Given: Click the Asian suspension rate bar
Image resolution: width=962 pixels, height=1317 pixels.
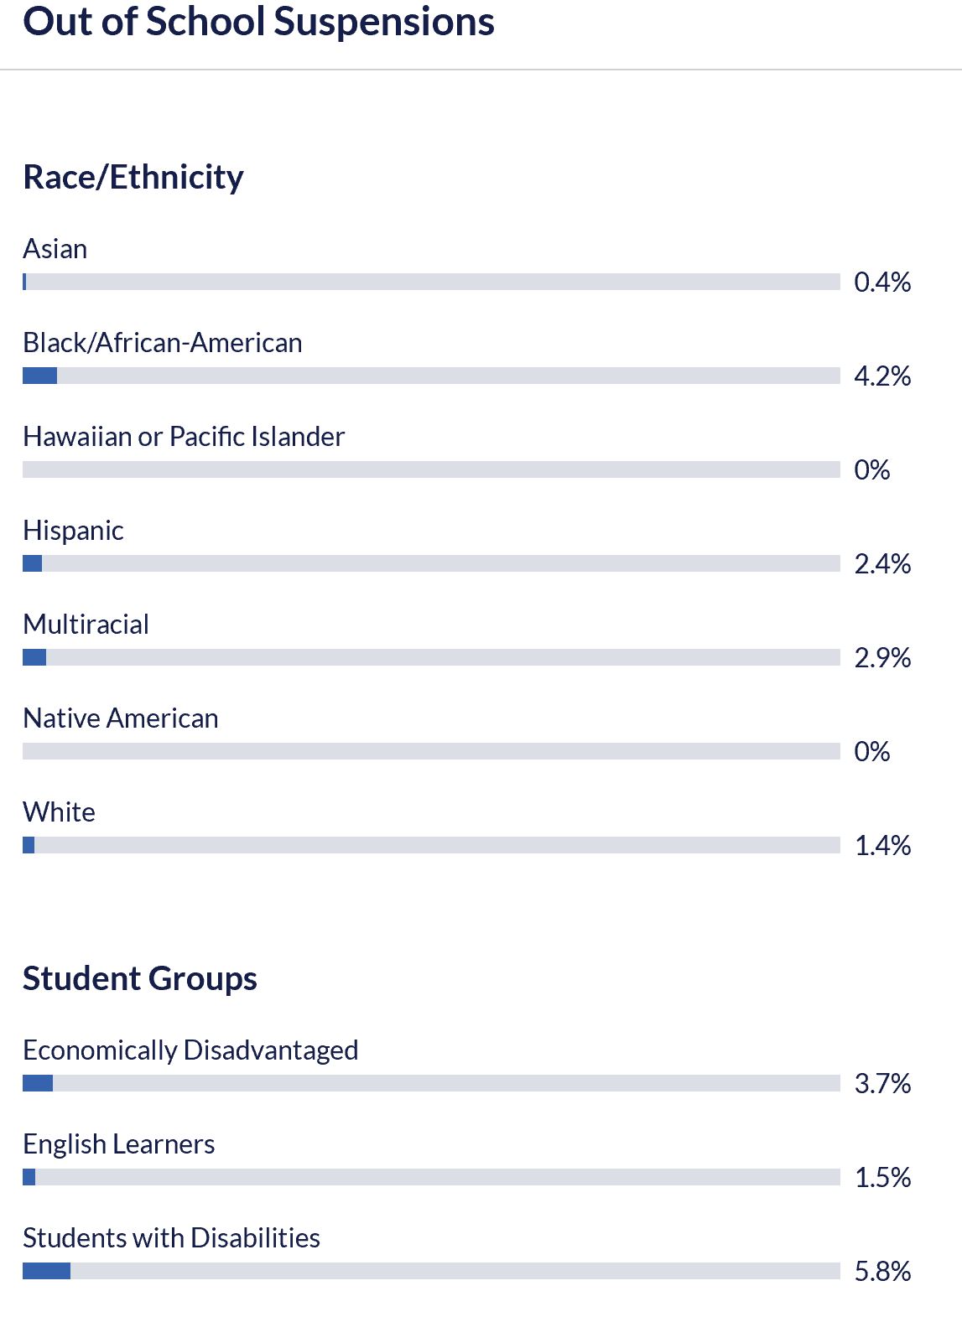Looking at the screenshot, I should pos(431,282).
